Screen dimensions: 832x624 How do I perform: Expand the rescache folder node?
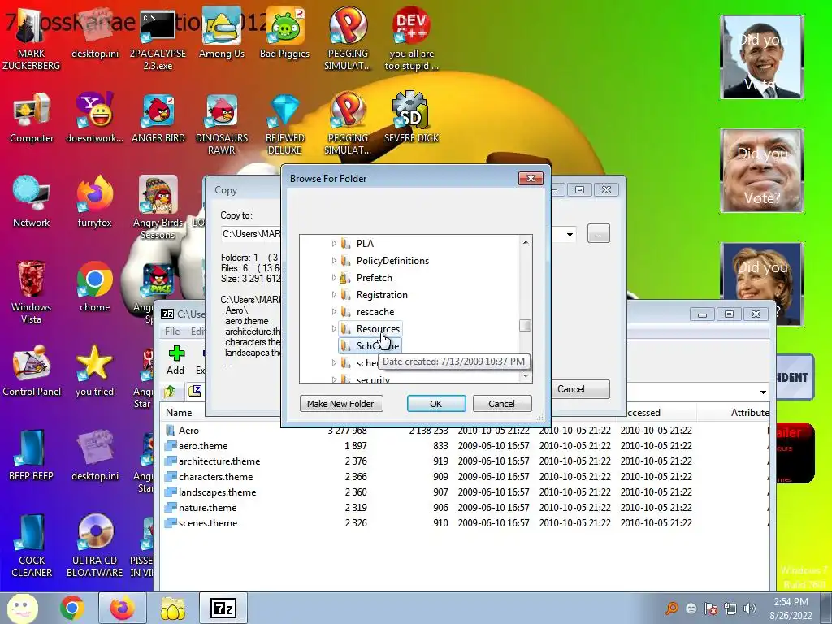pos(334,311)
